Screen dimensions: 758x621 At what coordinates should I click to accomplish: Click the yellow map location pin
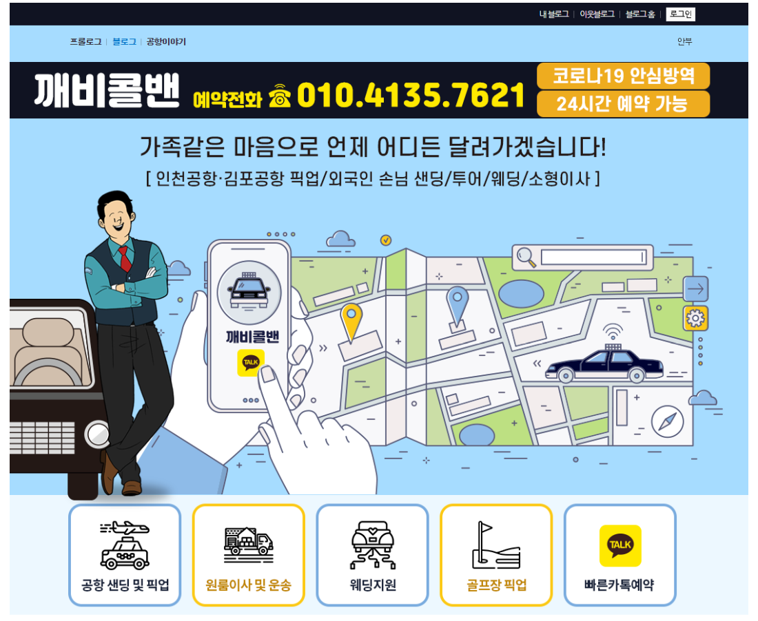[x=351, y=322]
